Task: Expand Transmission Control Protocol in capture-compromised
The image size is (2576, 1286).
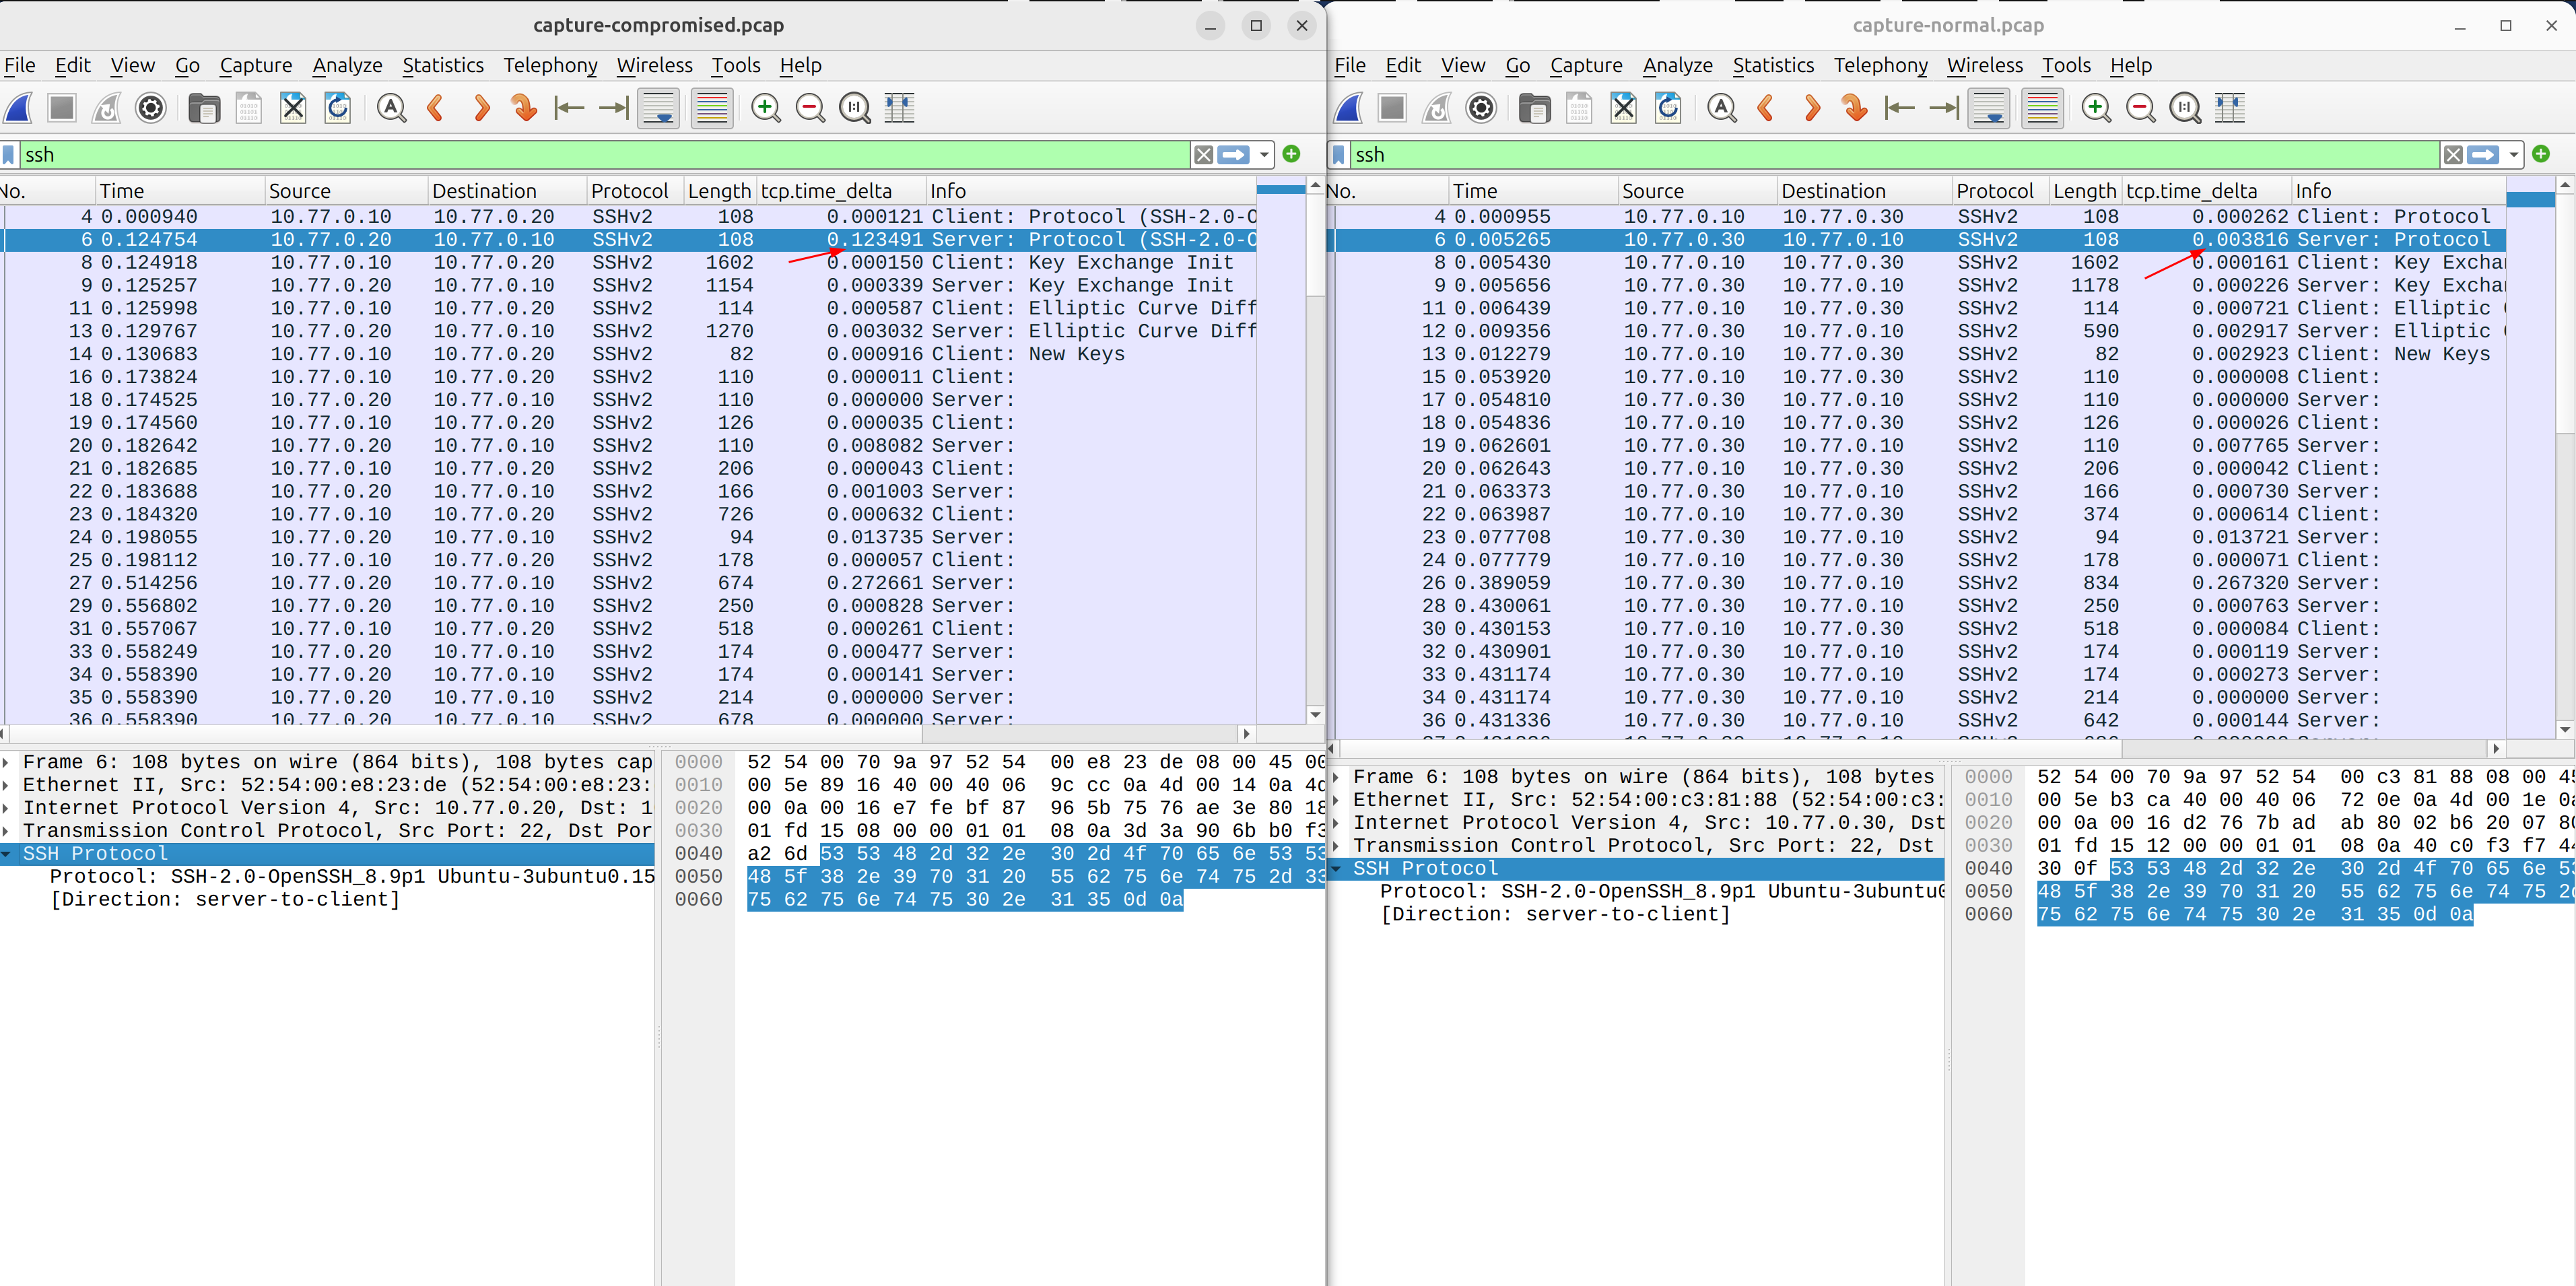Action: (x=7, y=831)
